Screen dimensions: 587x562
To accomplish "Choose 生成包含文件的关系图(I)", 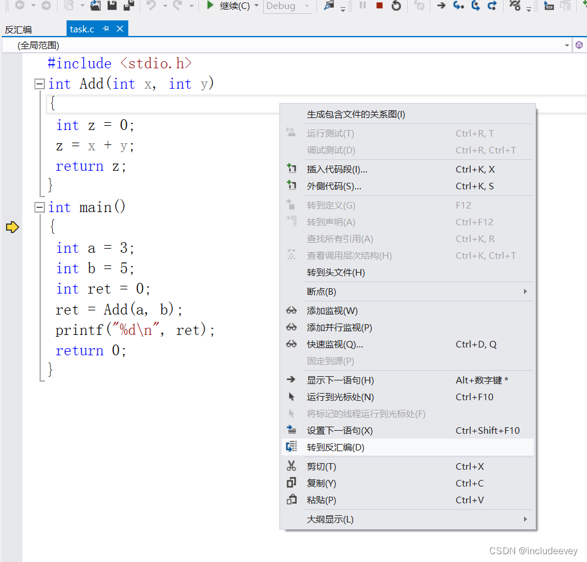I will point(408,114).
